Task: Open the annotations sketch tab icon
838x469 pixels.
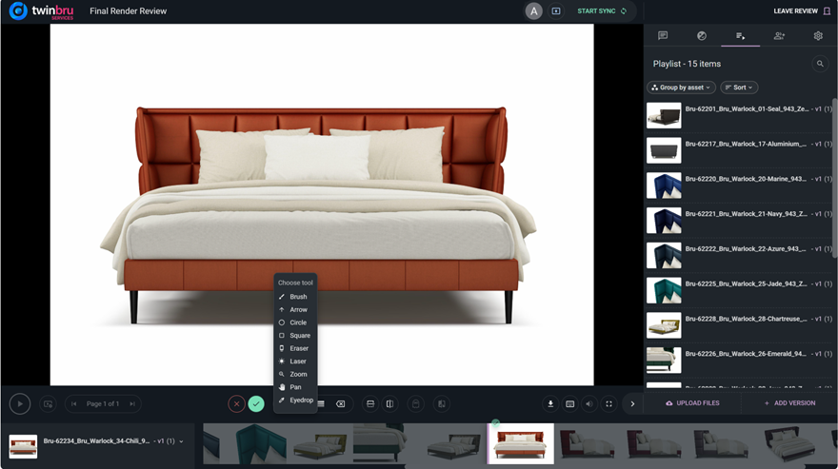Action: 702,36
